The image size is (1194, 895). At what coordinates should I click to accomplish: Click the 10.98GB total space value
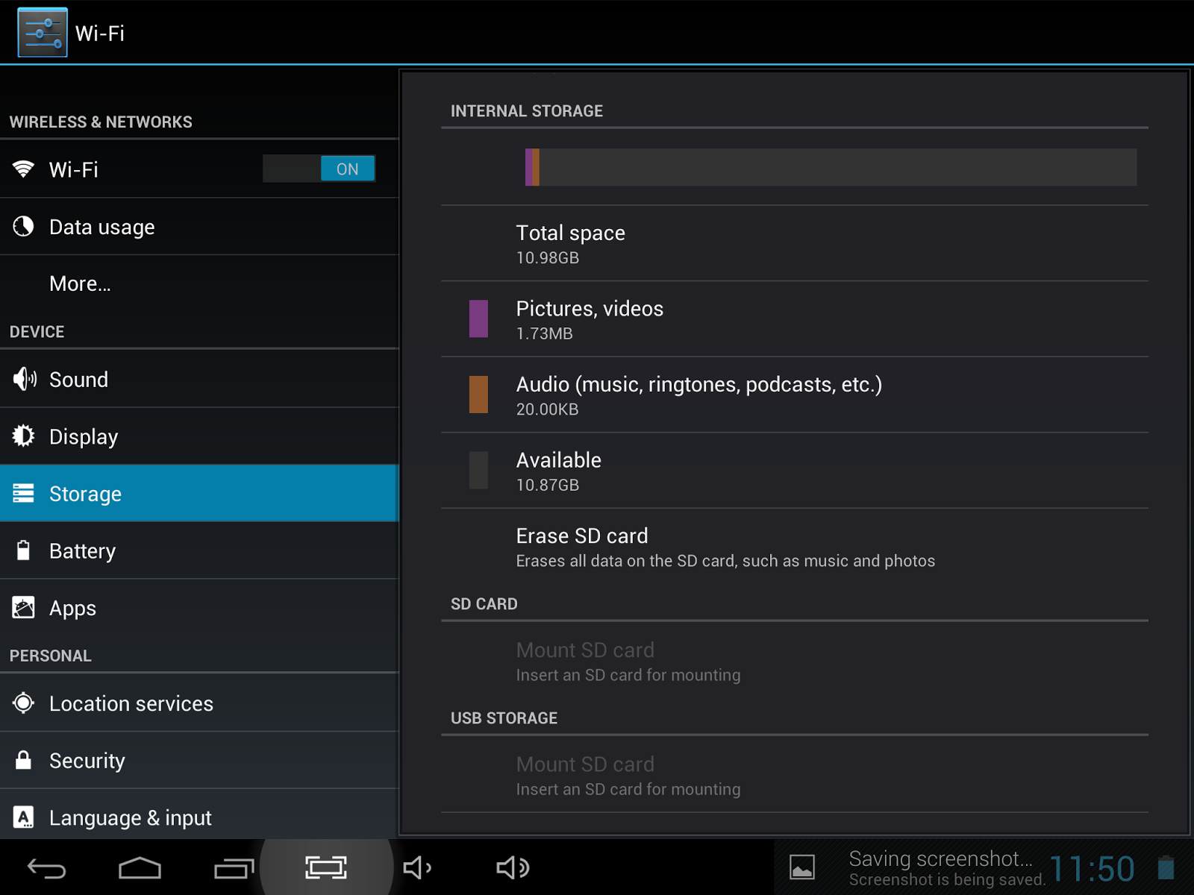pos(548,258)
